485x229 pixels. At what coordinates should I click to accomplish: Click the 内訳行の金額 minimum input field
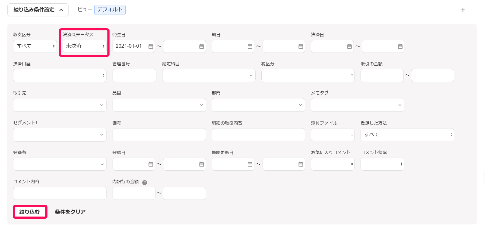tap(134, 193)
